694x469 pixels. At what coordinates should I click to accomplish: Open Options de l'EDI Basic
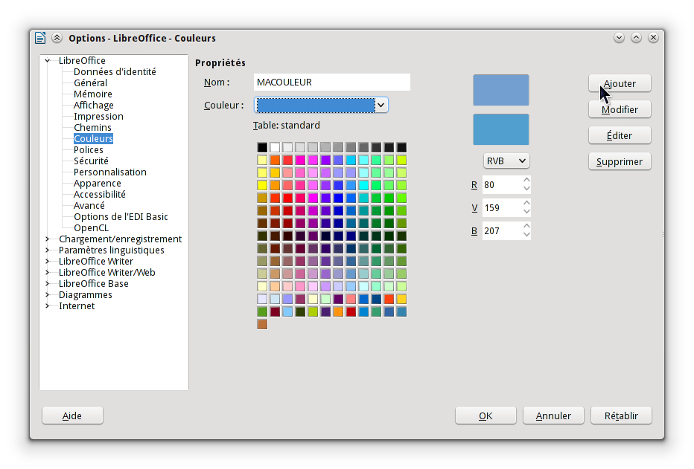click(121, 216)
